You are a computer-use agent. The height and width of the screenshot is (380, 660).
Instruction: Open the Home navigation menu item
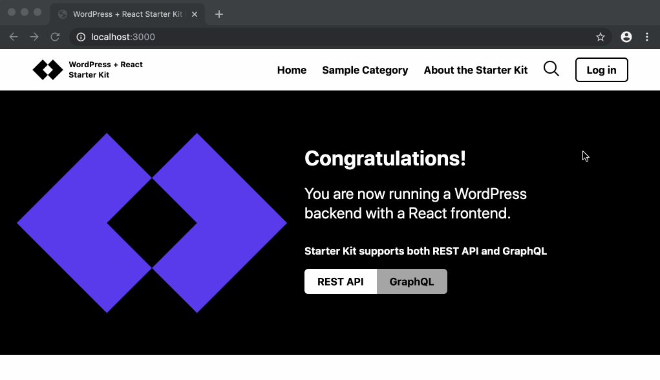292,70
